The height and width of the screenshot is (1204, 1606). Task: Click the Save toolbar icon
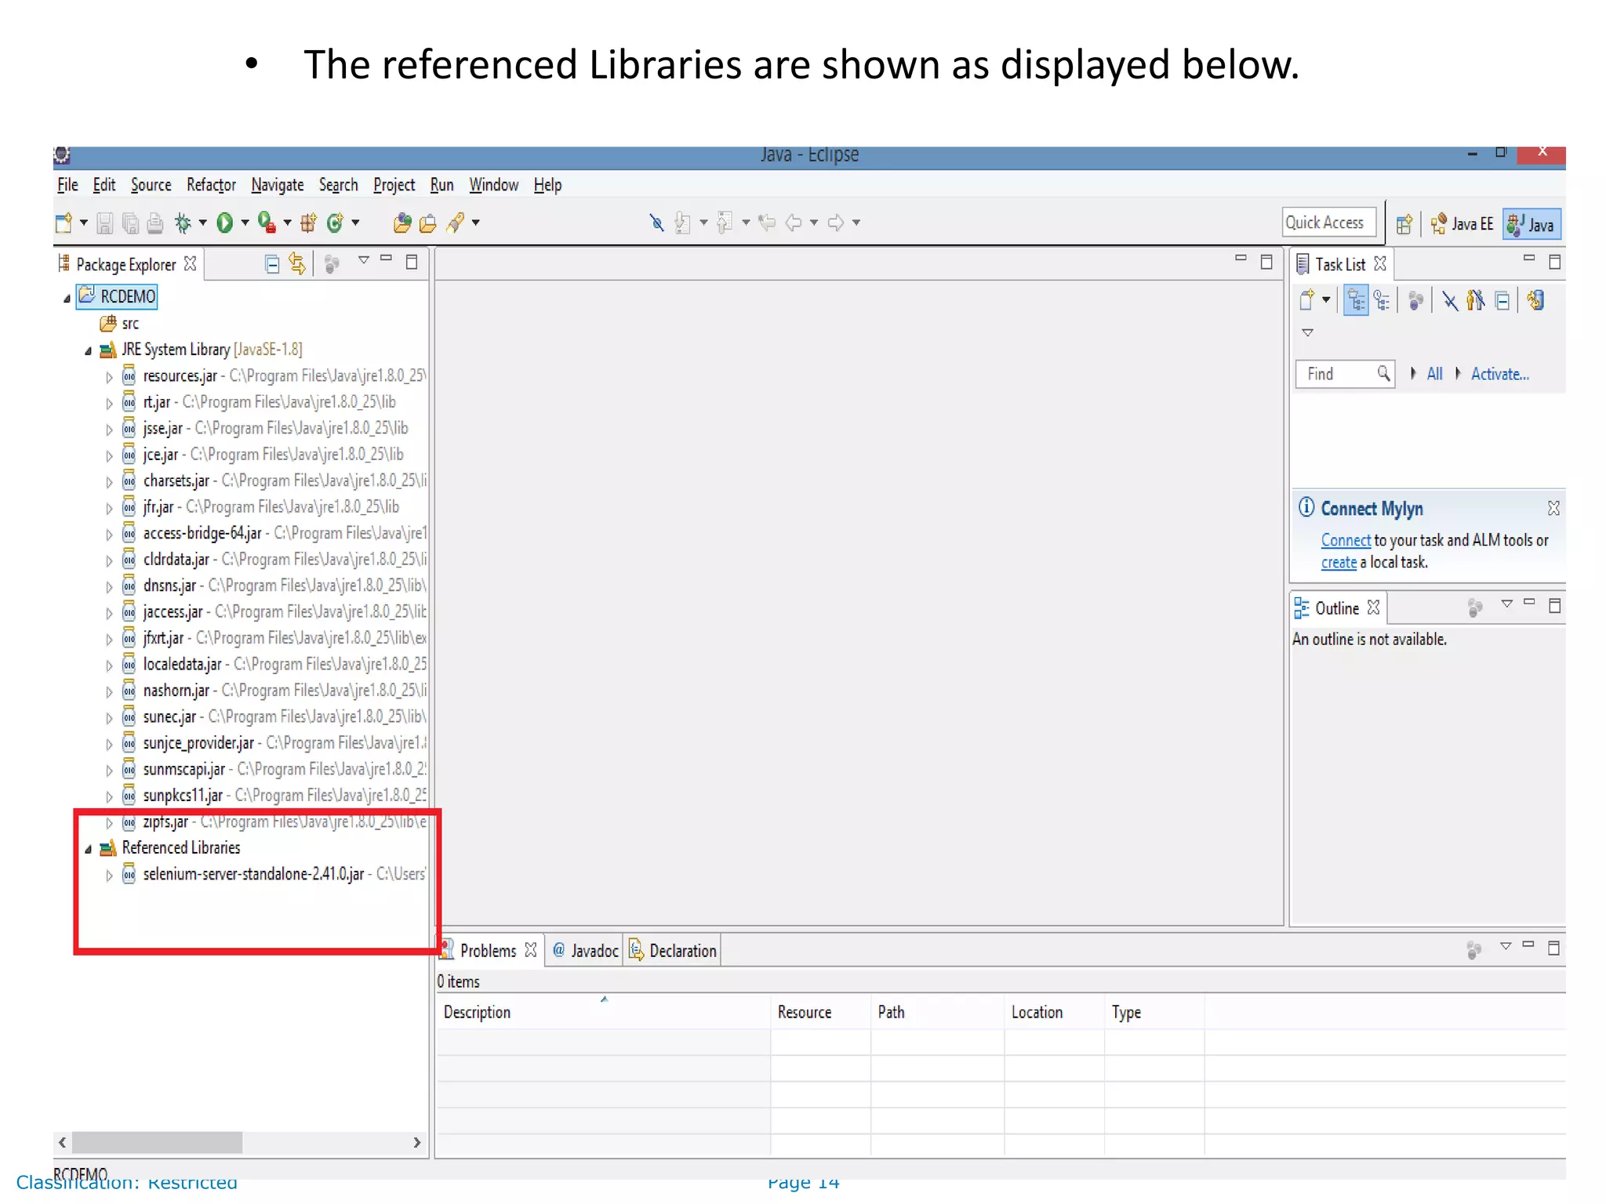[x=104, y=223]
